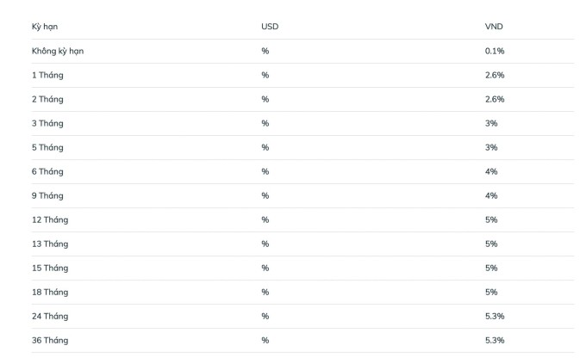Select the 6 Tháng term label

(47, 171)
